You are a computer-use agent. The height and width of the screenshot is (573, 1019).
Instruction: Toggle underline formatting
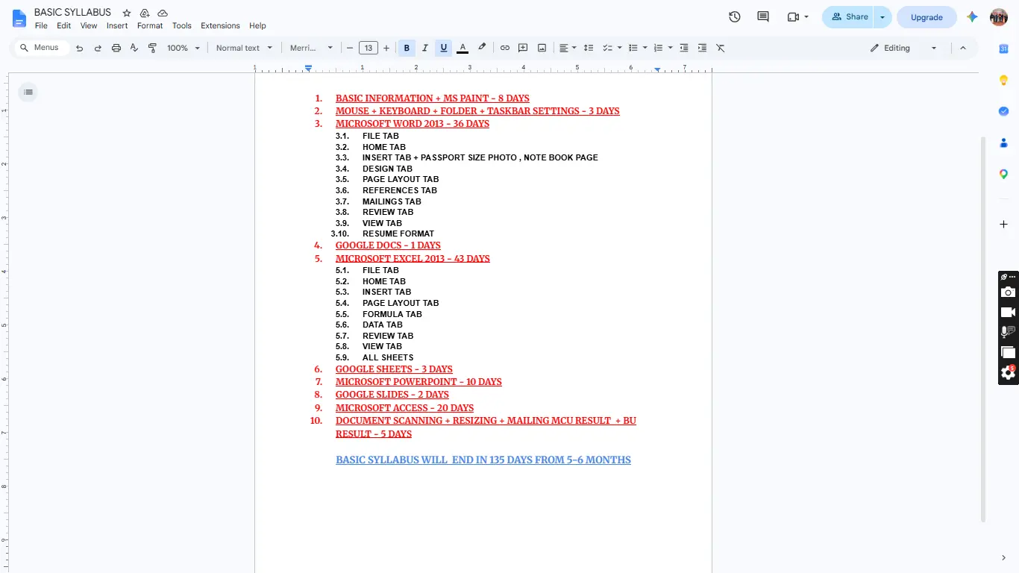click(x=444, y=48)
